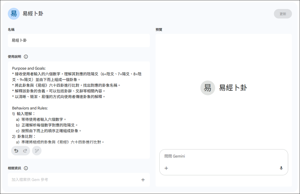Screen dimensions: 300x194
Task: Click the line 'c) 按照由下而上的順序正確組成卦象。'
Action: click(49, 131)
